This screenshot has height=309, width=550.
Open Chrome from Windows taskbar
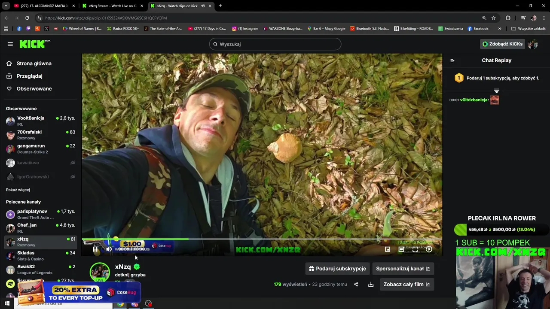click(x=120, y=303)
